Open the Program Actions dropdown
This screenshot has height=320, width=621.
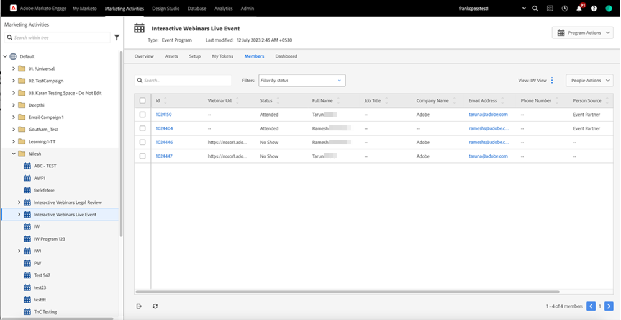pos(582,33)
